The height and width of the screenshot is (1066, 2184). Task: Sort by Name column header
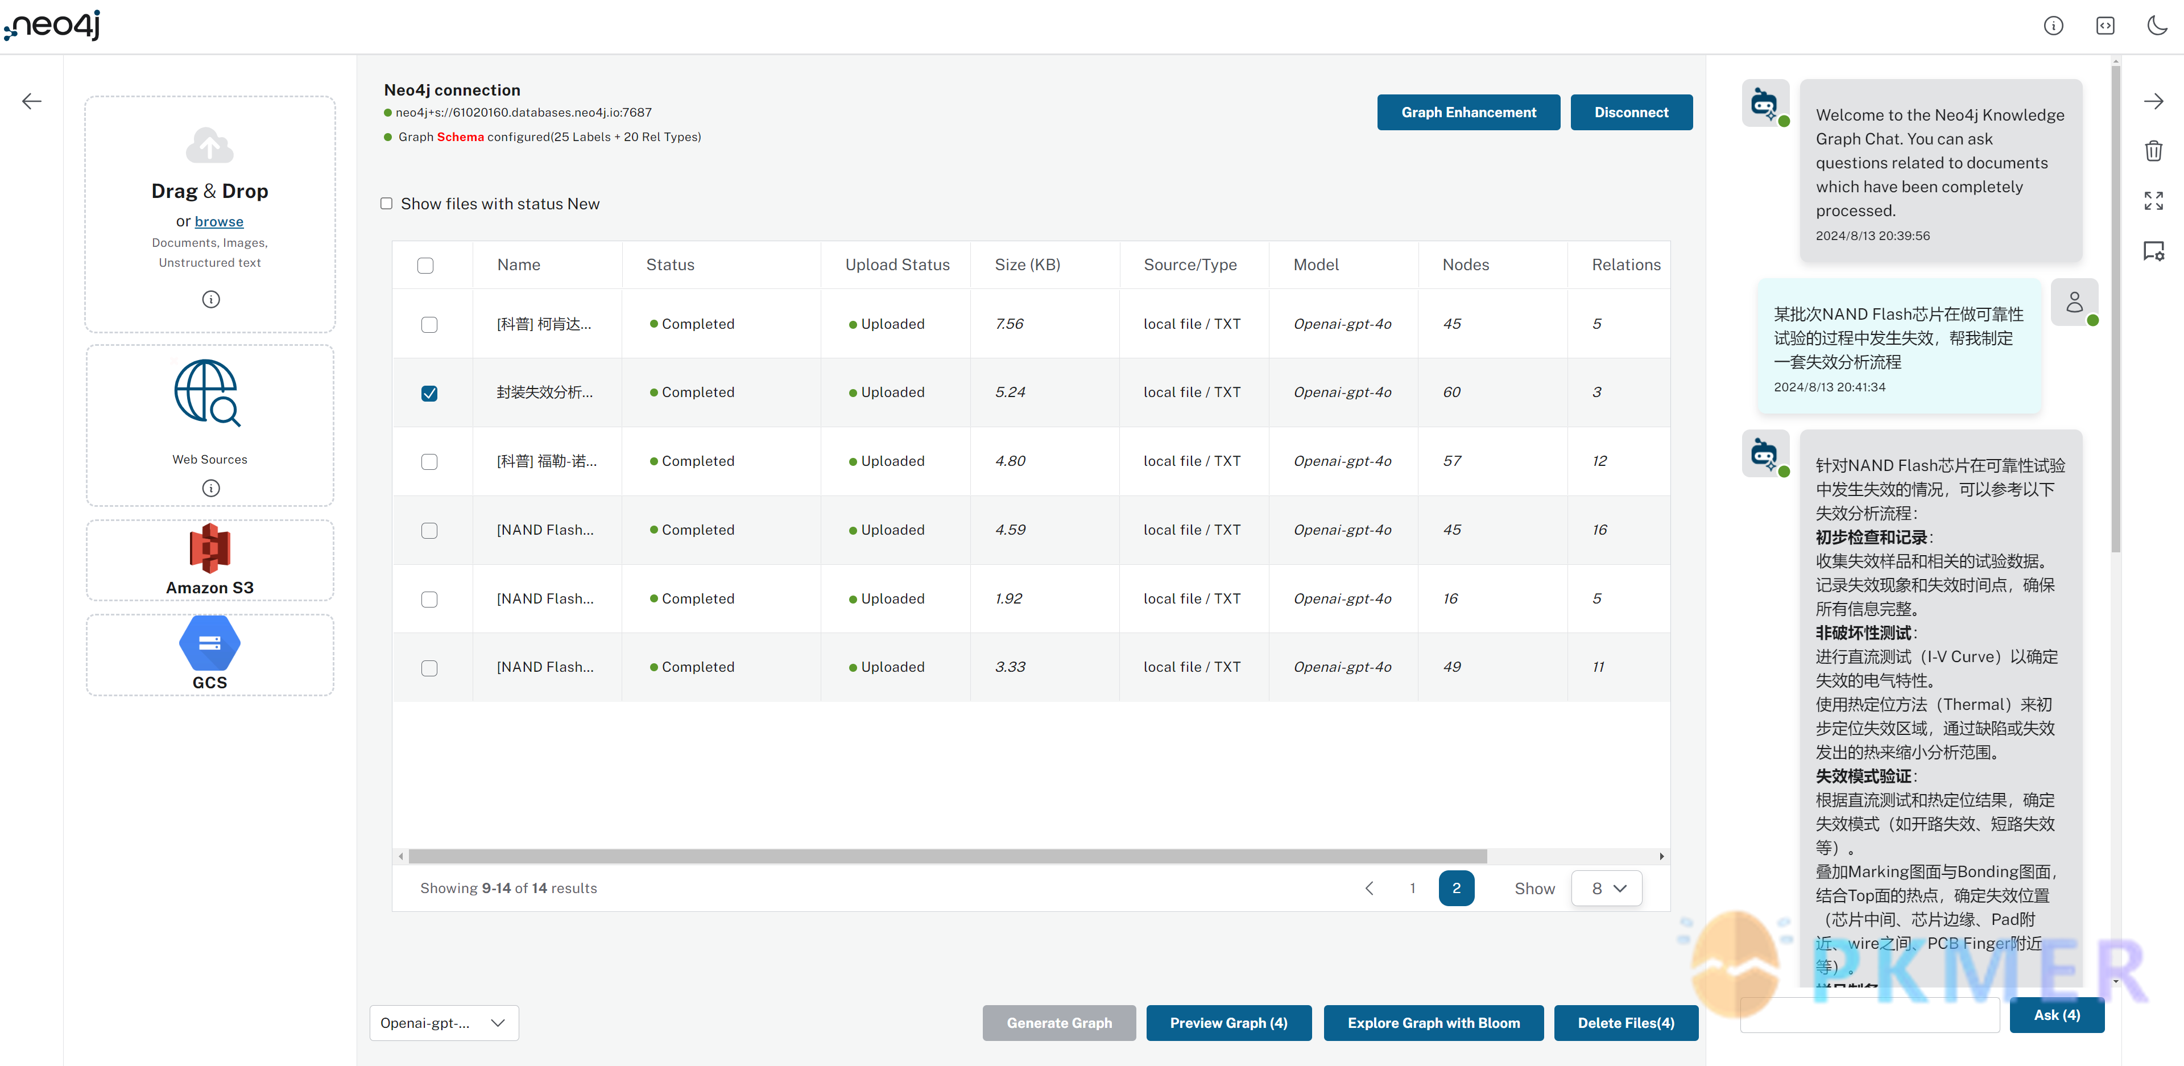point(519,265)
